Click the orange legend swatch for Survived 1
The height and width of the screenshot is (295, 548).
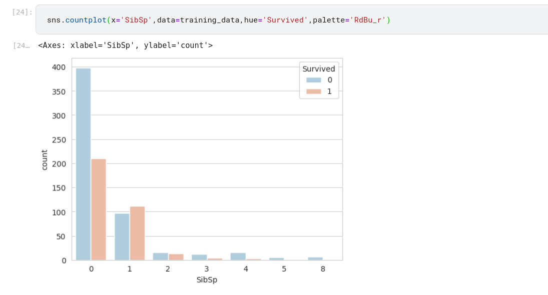tap(313, 91)
